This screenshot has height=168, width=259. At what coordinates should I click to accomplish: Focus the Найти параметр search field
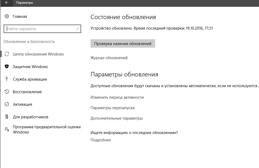[x=42, y=29]
